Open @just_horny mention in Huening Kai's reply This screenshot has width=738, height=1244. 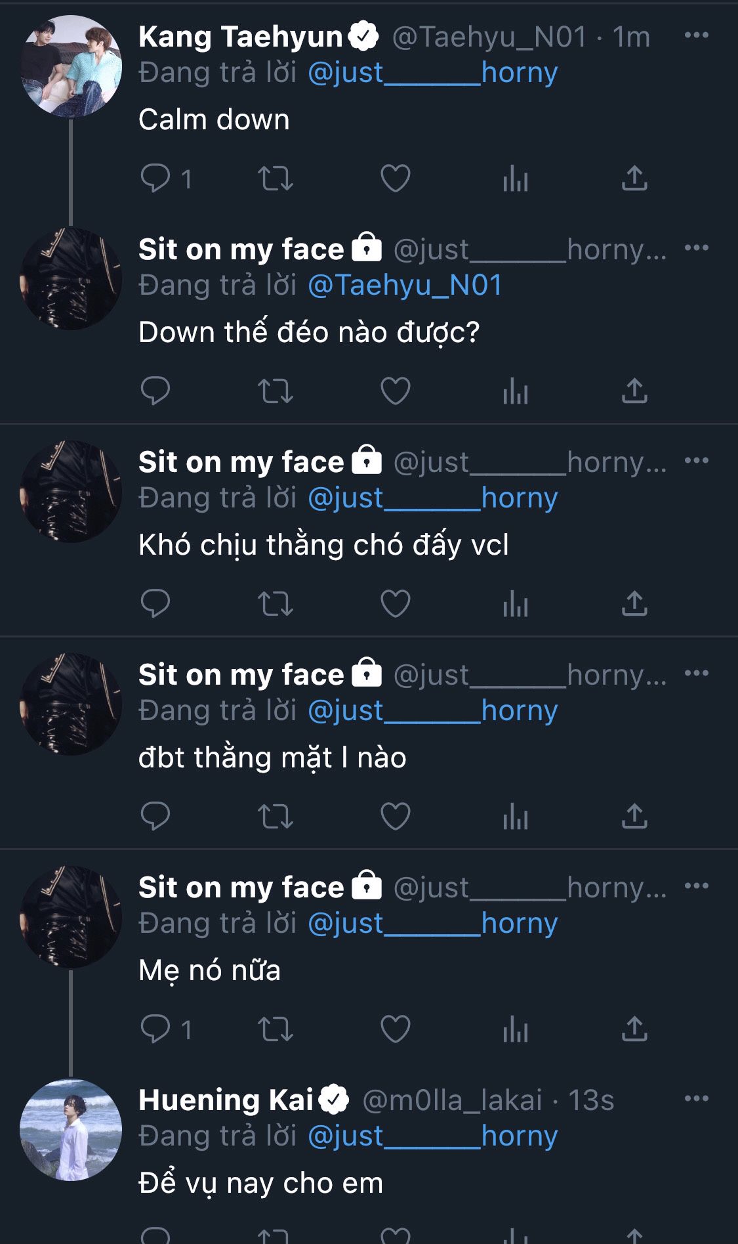tap(432, 1136)
